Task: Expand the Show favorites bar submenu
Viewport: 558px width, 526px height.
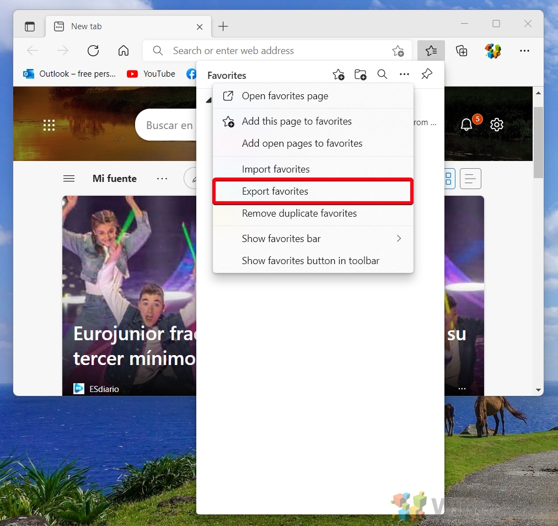Action: tap(313, 239)
